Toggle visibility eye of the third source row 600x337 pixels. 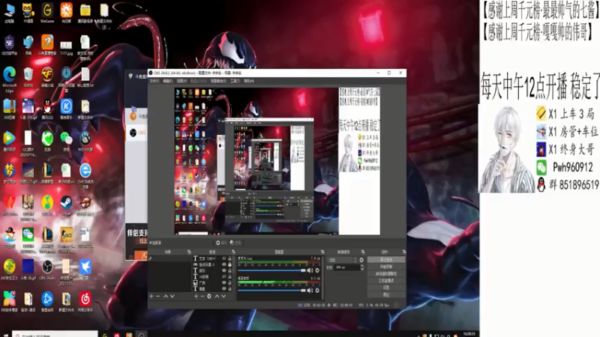(224, 270)
